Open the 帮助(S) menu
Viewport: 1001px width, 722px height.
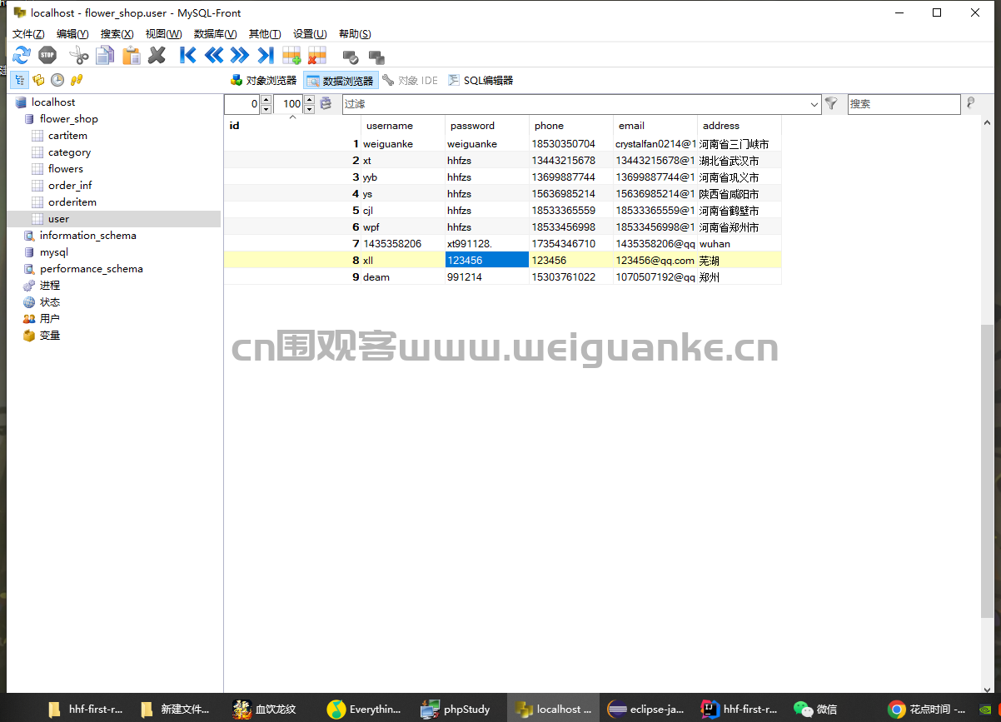tap(355, 33)
